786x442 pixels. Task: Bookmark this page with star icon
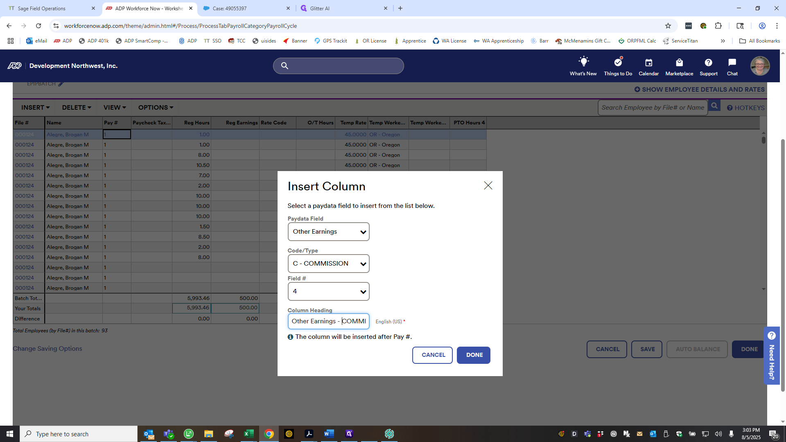click(x=668, y=26)
